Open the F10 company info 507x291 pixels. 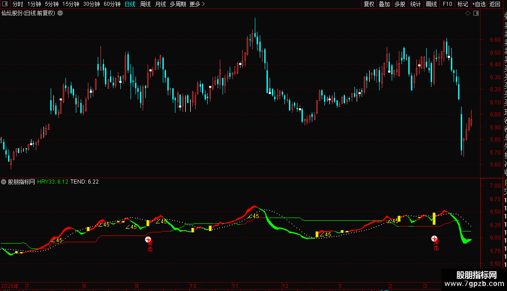[447, 4]
